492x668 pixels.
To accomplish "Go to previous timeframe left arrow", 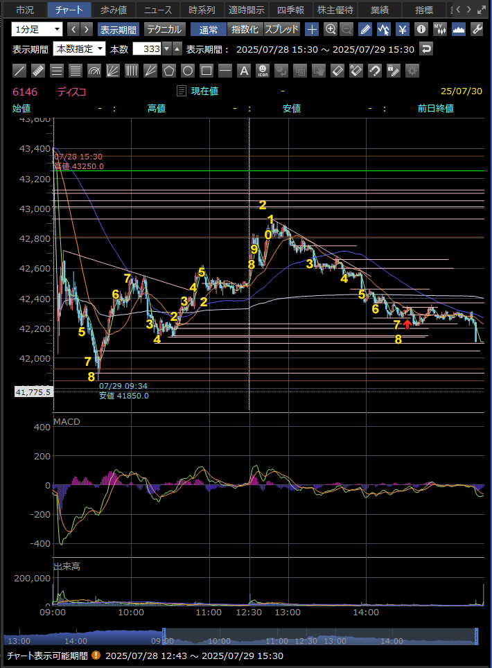I will click(73, 29).
